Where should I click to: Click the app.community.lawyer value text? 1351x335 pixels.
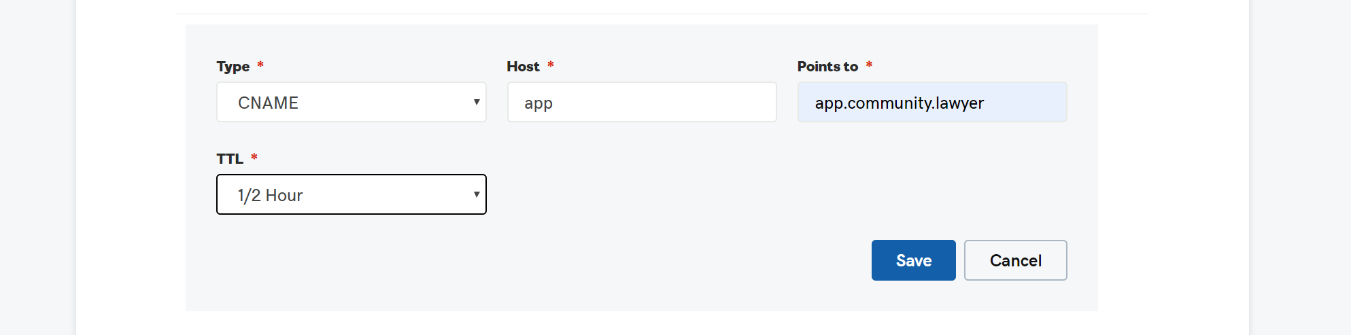[x=900, y=103]
